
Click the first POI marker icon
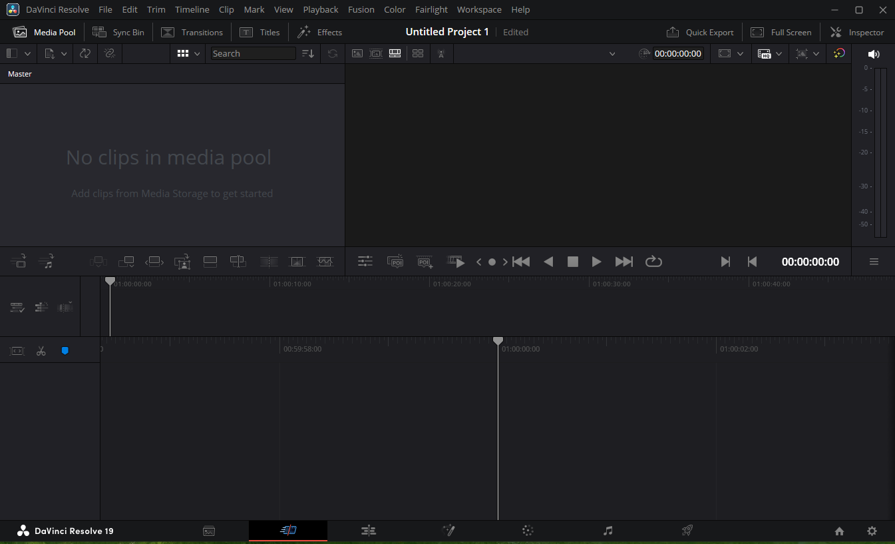(x=395, y=262)
